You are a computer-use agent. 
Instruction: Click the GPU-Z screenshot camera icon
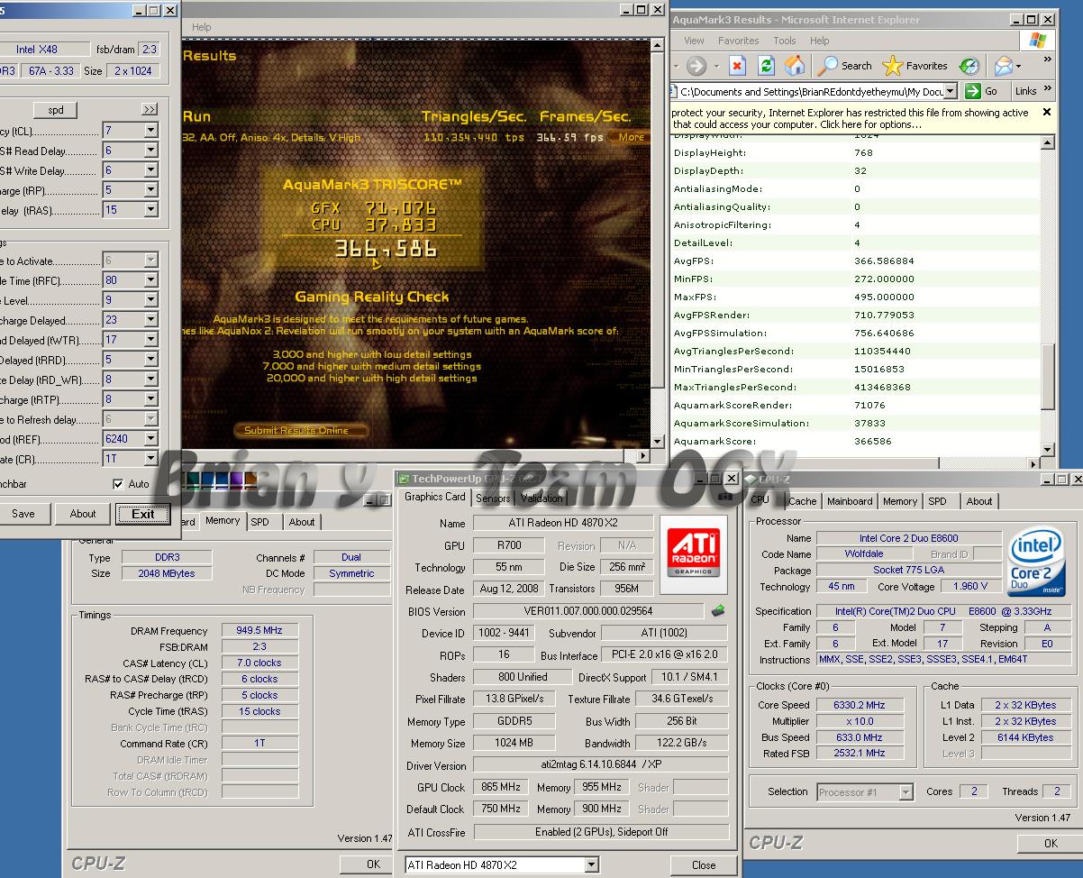pyautogui.click(x=724, y=496)
